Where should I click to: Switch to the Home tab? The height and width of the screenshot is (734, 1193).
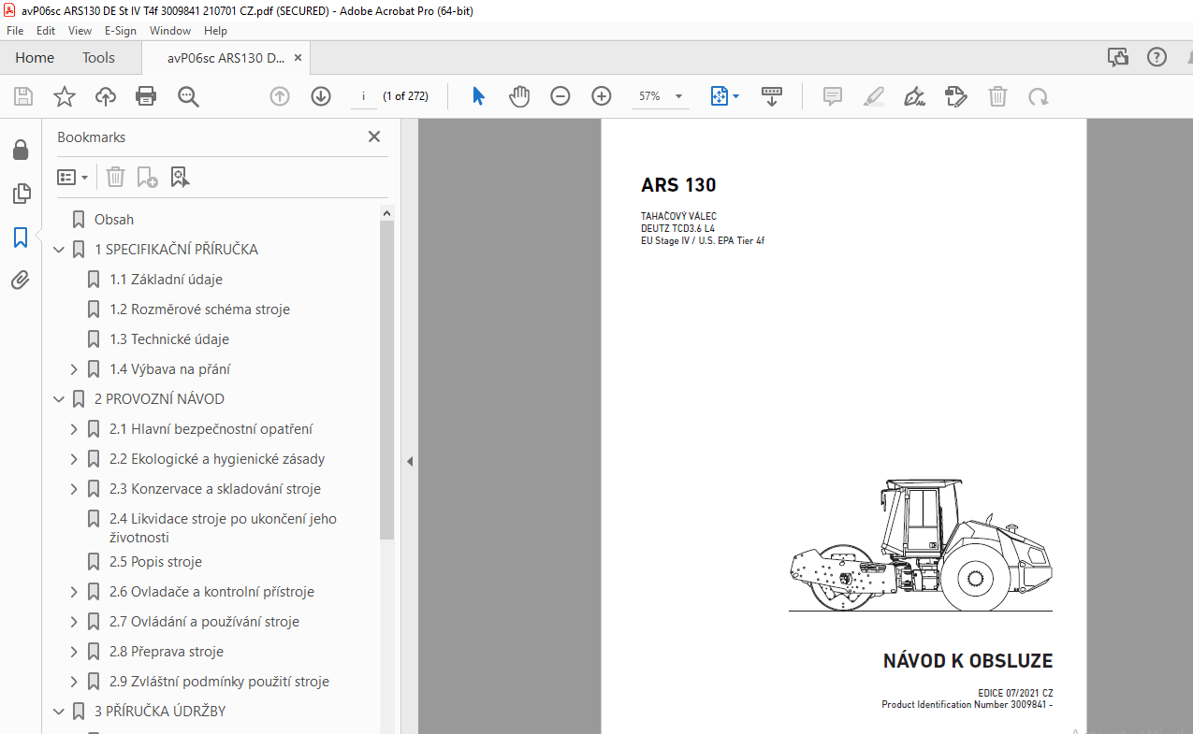tap(35, 58)
